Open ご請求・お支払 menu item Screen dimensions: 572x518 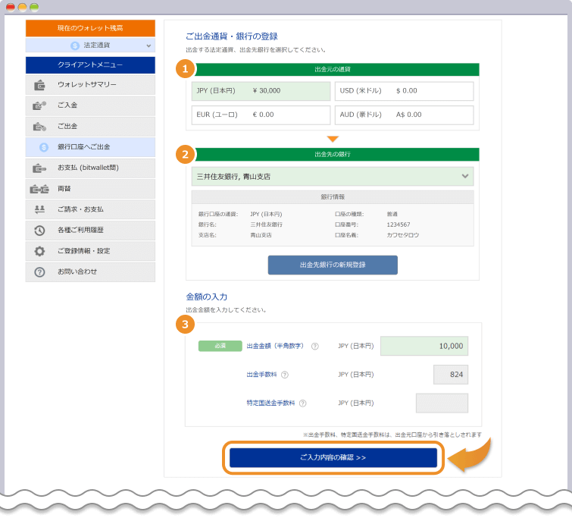[x=90, y=209]
